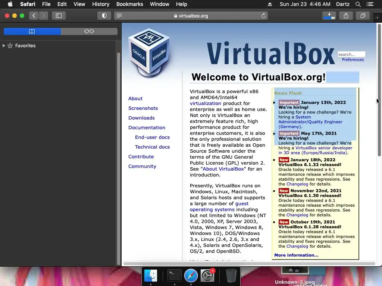Click the date and time in menu bar
382x286 pixels.
point(305,4)
